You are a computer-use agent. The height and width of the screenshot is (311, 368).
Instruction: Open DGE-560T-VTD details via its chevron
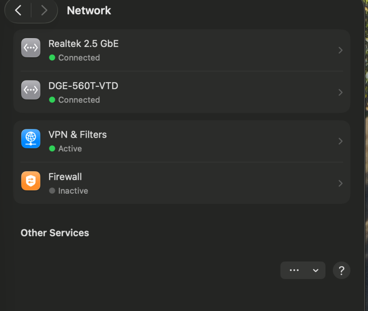[x=341, y=92]
